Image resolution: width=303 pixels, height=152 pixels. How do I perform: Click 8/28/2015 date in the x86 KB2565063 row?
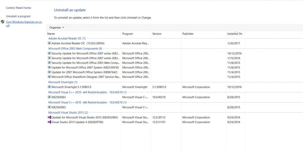(234, 107)
